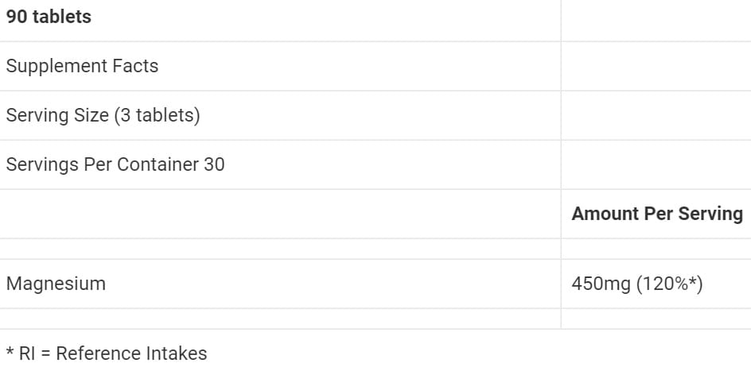Select the 'Servings Per Container' text
The image size is (751, 367).
pos(101,164)
